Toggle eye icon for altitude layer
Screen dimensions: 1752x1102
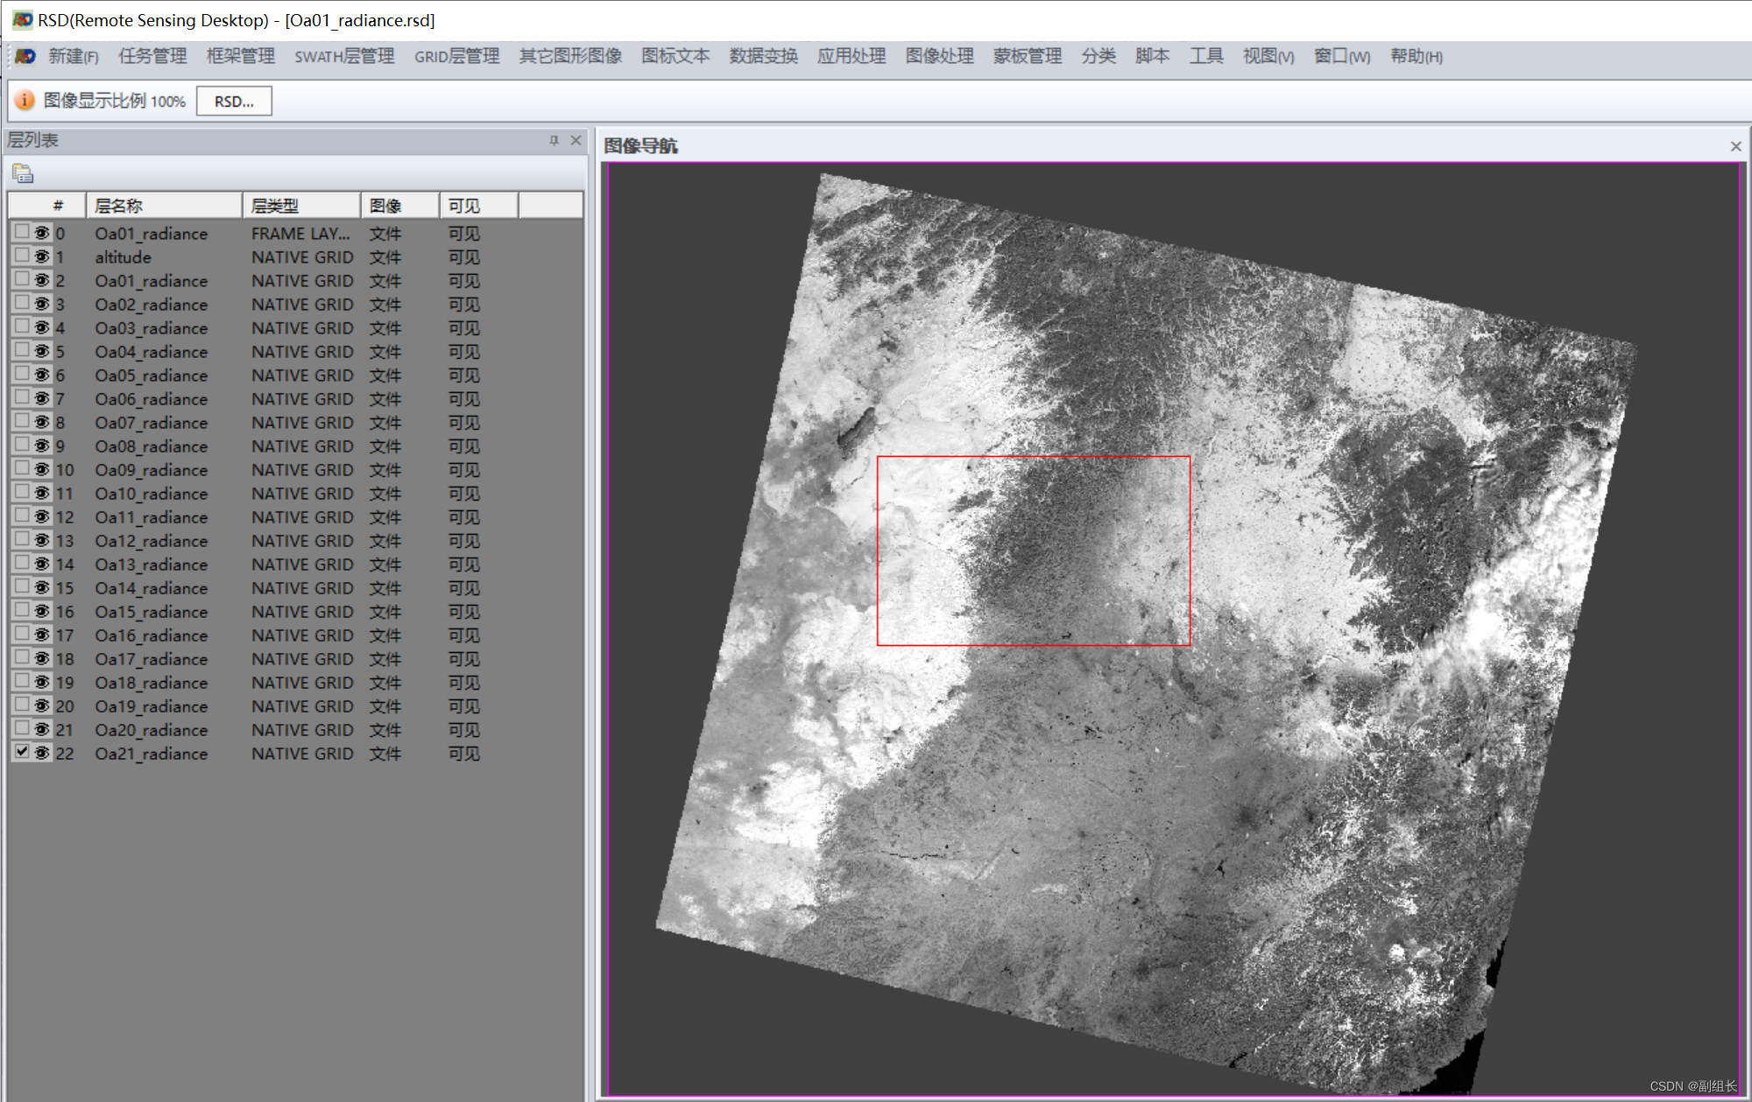click(x=42, y=256)
